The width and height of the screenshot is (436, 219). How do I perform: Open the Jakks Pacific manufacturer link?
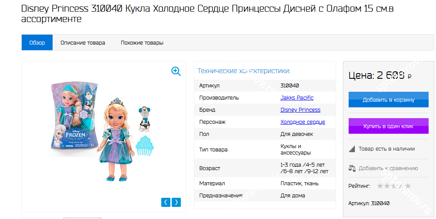[297, 98]
